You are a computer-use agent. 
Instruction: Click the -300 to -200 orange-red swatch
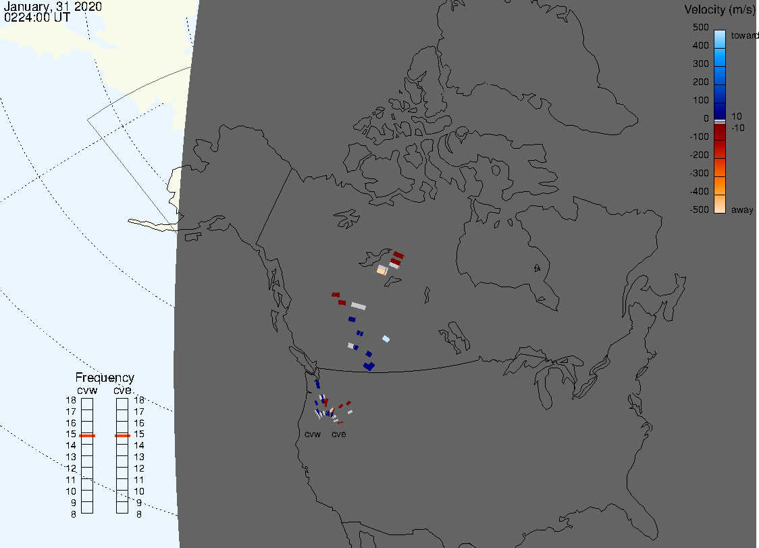coord(719,168)
